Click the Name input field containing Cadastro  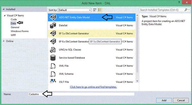(x=82, y=94)
